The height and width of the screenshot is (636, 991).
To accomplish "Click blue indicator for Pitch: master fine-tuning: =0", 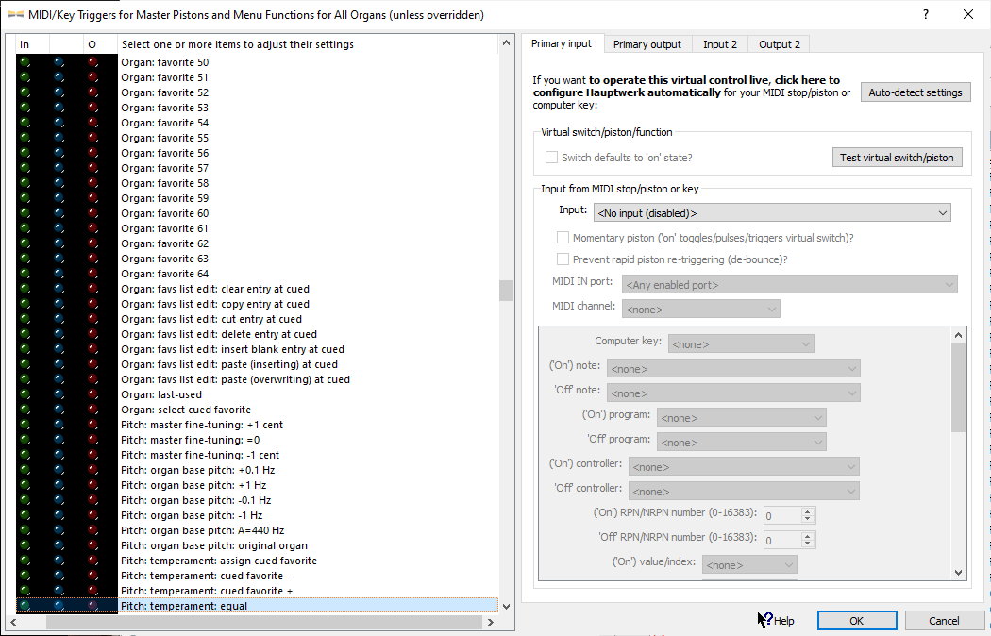I will coord(59,440).
